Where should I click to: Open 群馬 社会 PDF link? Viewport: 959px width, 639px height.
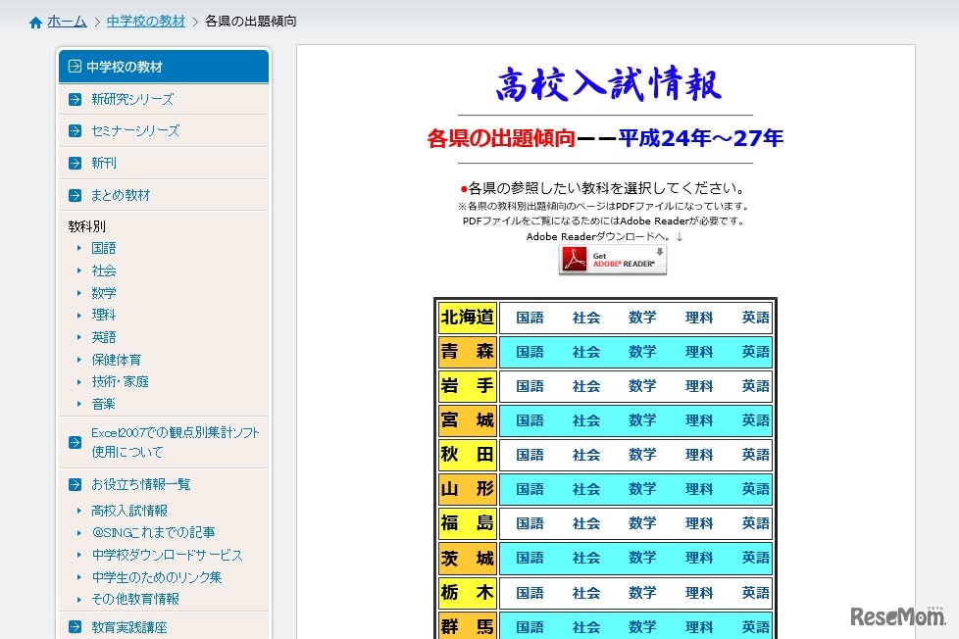coord(586,627)
